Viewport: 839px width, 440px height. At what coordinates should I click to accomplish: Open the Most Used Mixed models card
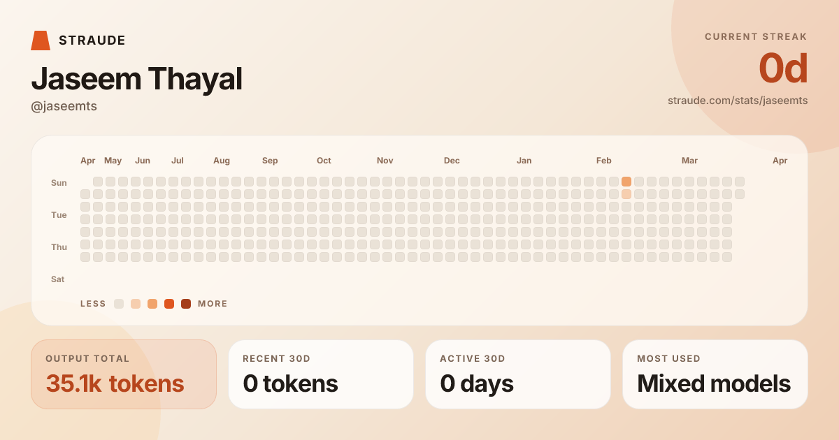(x=715, y=374)
